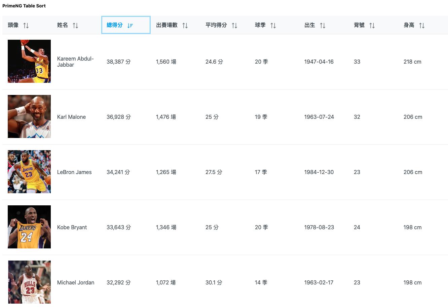Open LeBron James's avatar photo
Viewport: 448px width, 308px height.
(x=29, y=172)
